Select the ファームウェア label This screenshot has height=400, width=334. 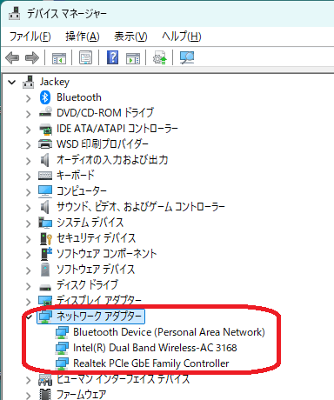point(81,394)
